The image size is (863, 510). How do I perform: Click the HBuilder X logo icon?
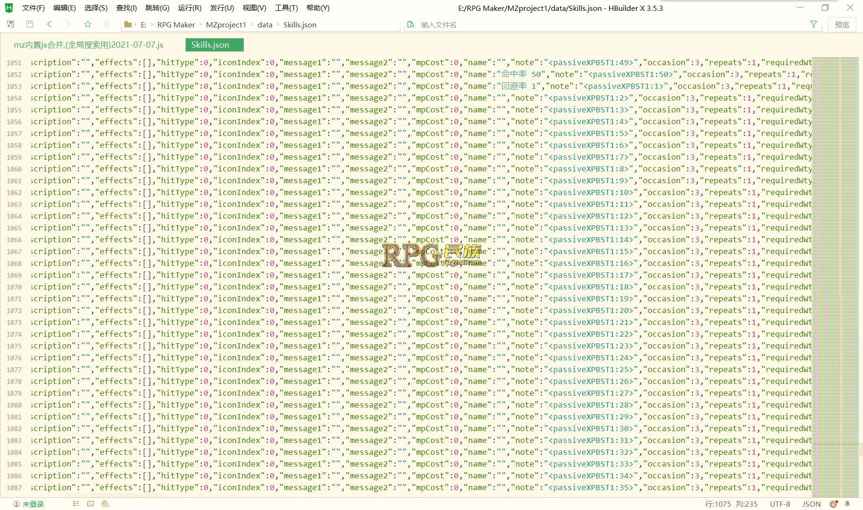(x=9, y=8)
